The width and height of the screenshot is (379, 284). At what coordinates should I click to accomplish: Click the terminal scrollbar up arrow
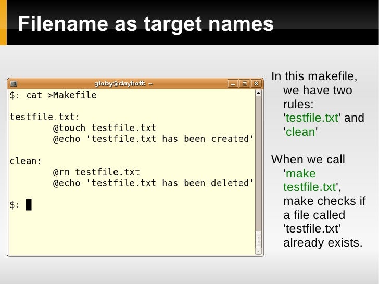[x=258, y=93]
